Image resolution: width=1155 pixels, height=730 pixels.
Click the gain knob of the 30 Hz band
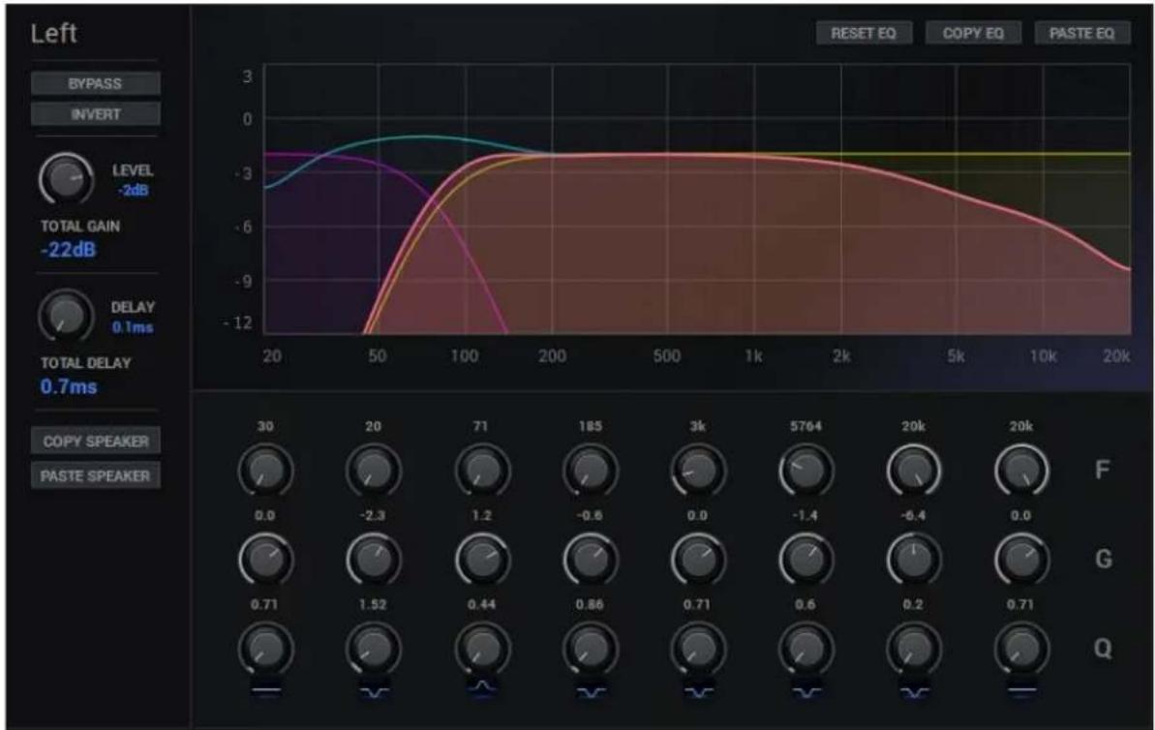coord(266,560)
